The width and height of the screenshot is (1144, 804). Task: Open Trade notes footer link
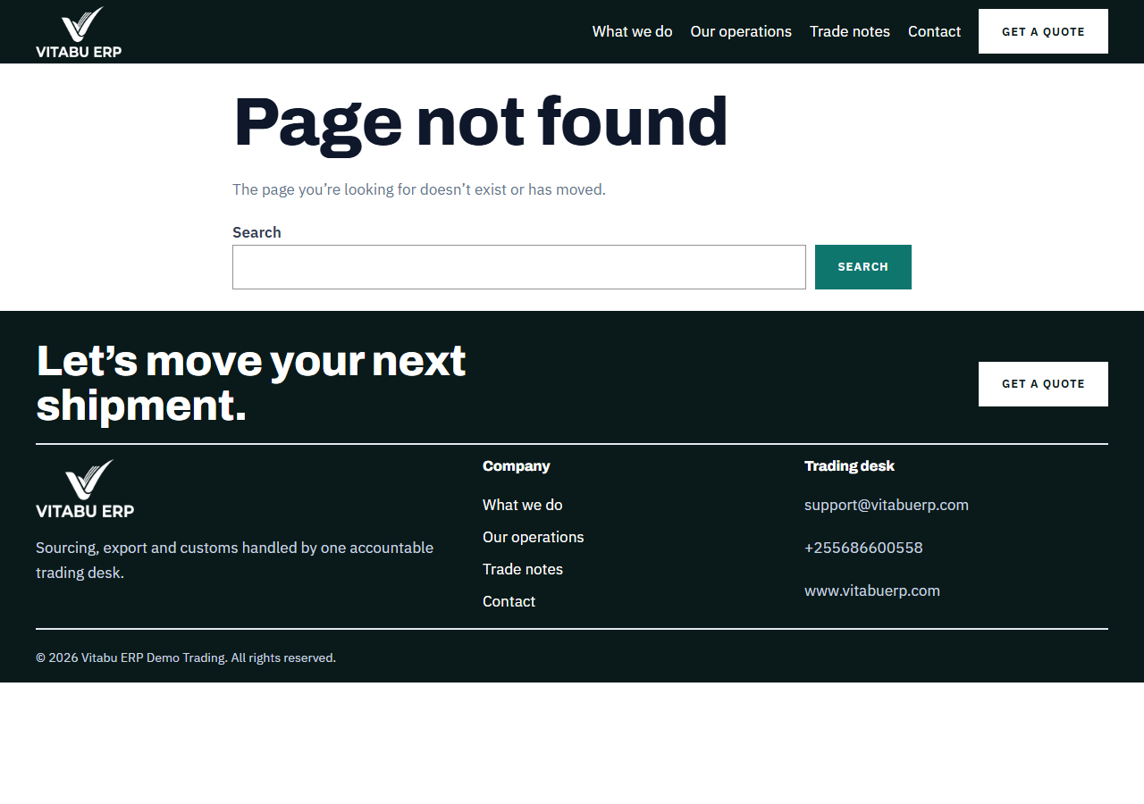click(523, 569)
